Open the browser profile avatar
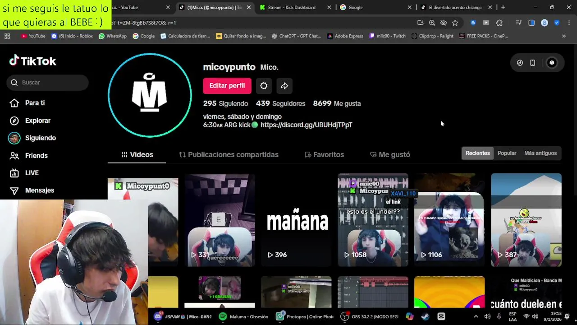 544,23
